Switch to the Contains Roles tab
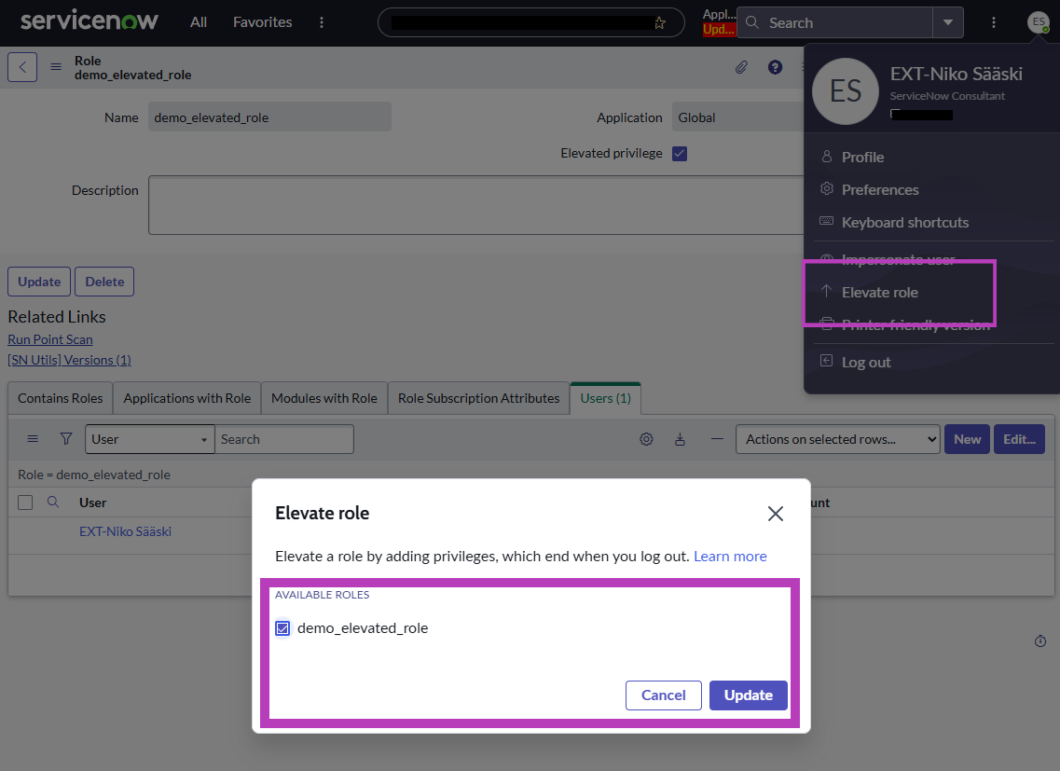The image size is (1060, 771). point(61,398)
